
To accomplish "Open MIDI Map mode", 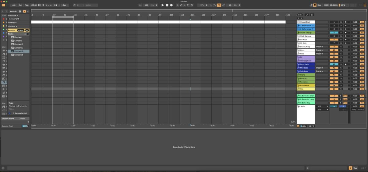I will (x=326, y=5).
